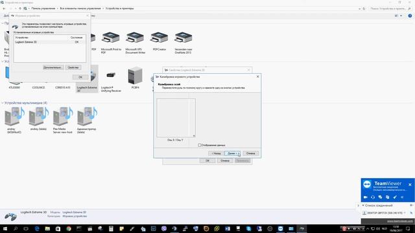415x233 pixels.
Task: Click the search box in Devices and Printers
Action: pos(390,8)
